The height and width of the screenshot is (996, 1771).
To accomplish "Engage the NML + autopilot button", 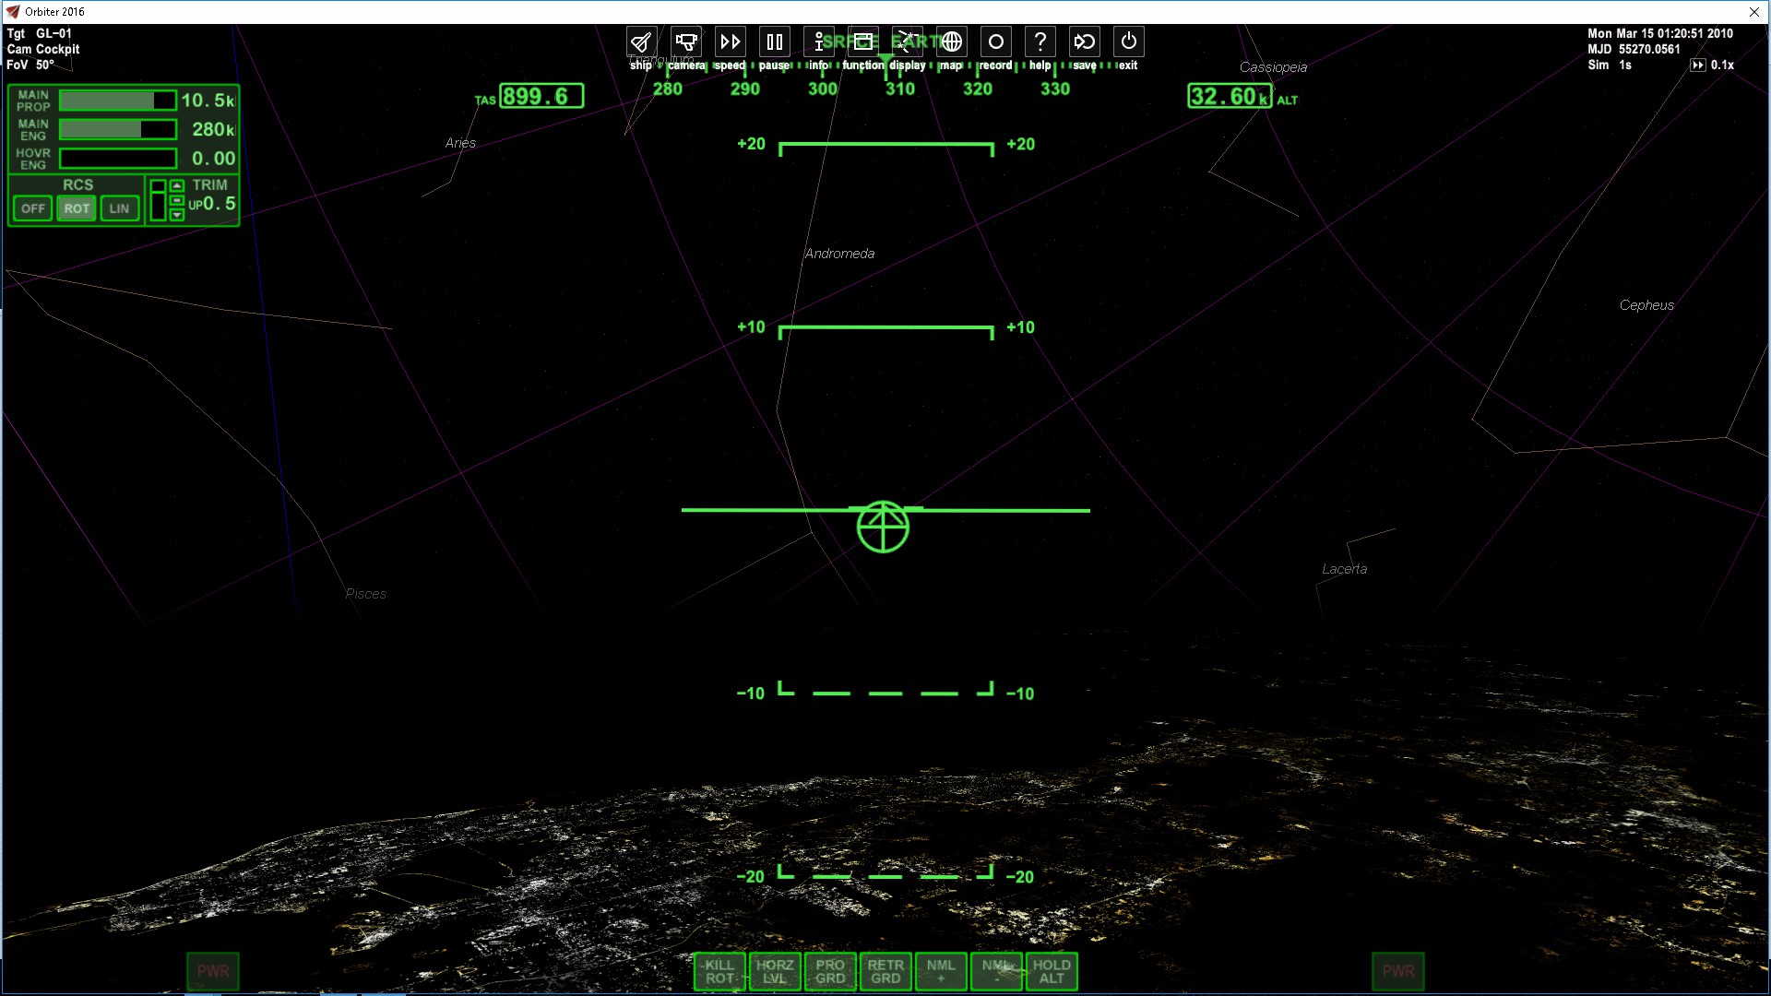I will click(x=941, y=972).
